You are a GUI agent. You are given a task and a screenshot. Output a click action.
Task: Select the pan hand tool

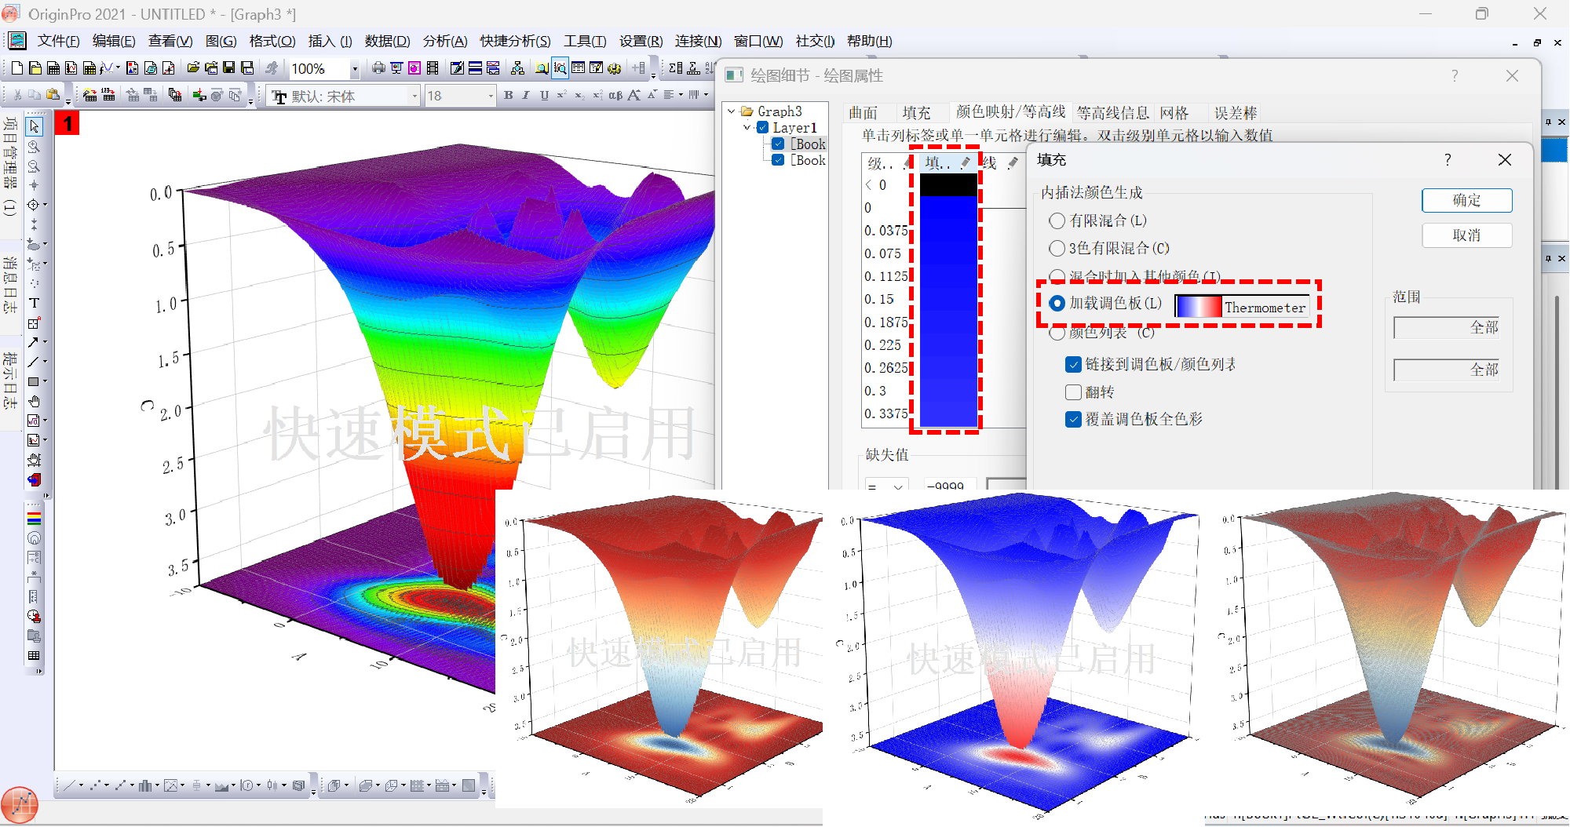[x=34, y=401]
